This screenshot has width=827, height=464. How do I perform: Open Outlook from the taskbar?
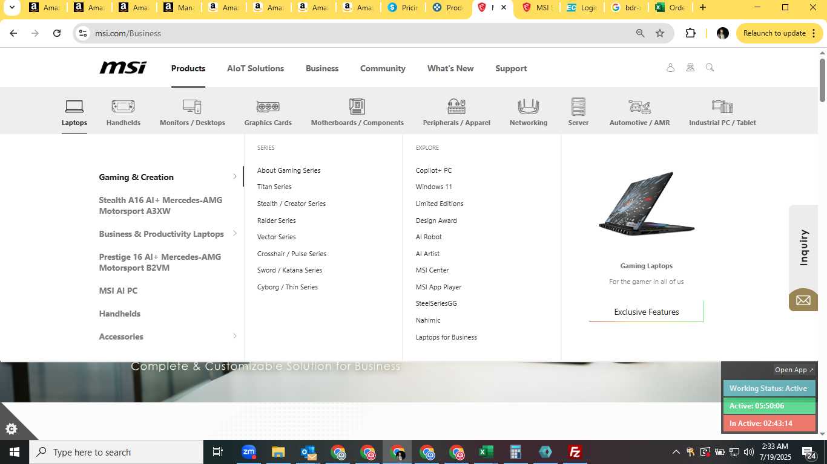pyautogui.click(x=308, y=452)
